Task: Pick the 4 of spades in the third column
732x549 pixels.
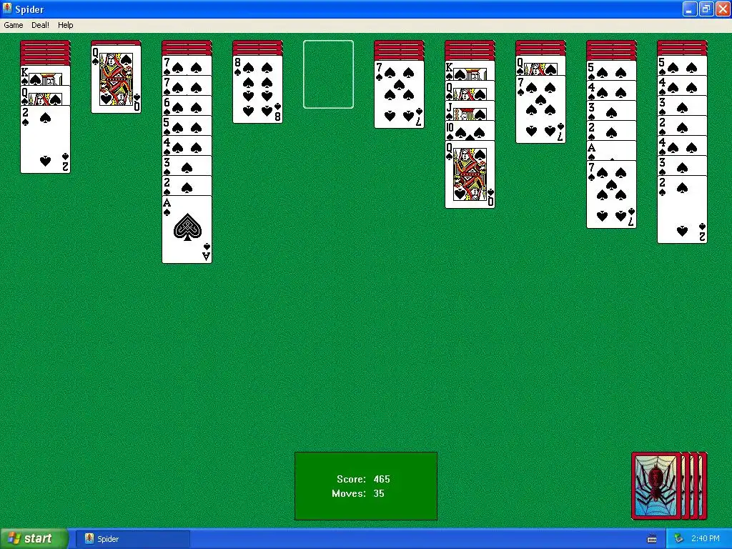Action: [187, 146]
